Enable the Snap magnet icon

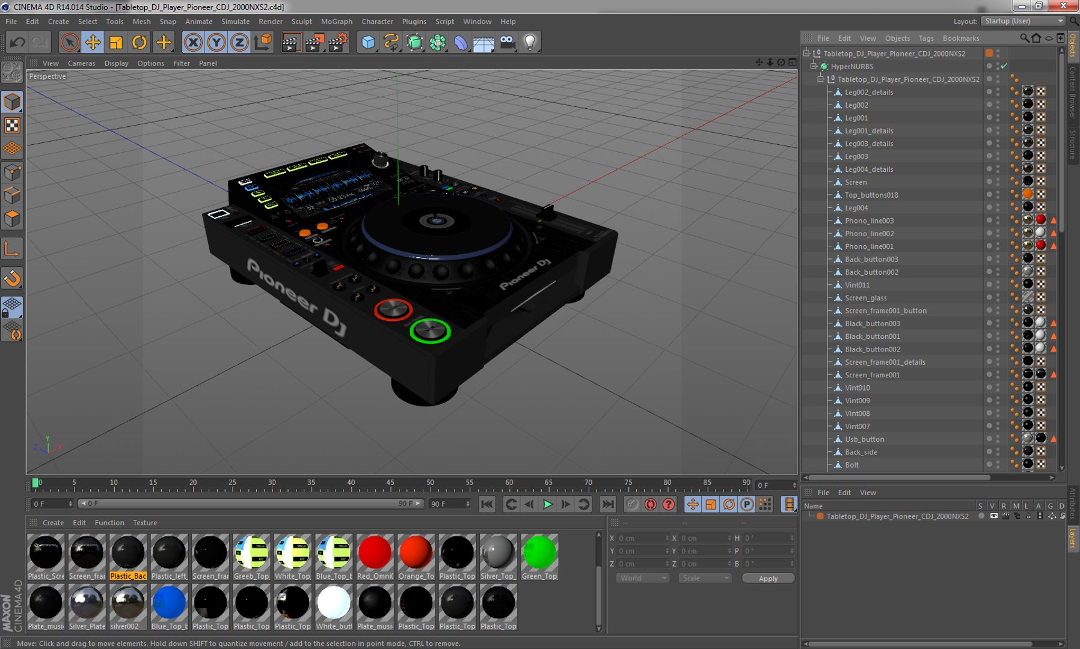(x=12, y=278)
